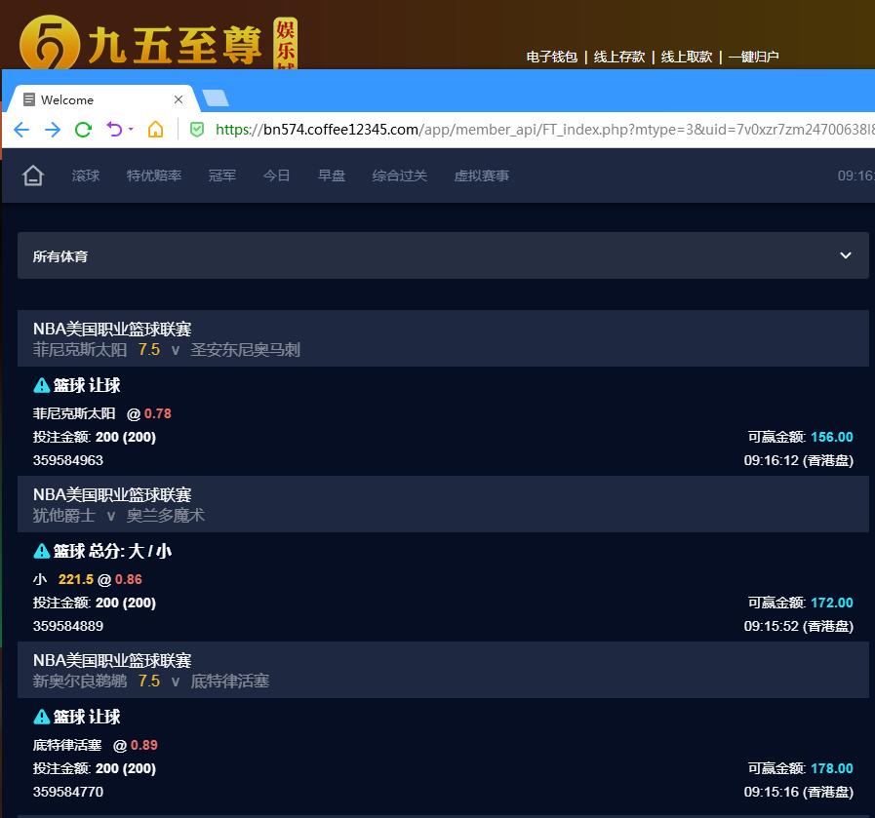Expand the 所有体育 dropdown
875x818 pixels.
tap(845, 255)
